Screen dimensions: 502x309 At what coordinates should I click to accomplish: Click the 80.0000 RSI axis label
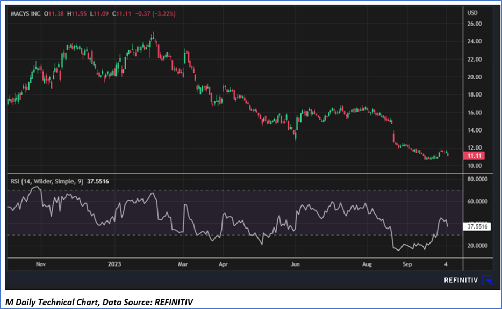coord(477,179)
